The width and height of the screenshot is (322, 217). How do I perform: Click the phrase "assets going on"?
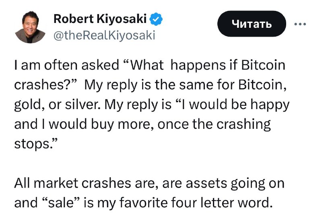tap(235, 184)
